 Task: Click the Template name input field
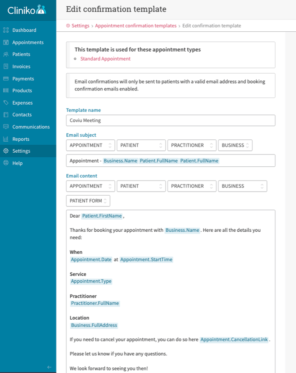[171, 121]
